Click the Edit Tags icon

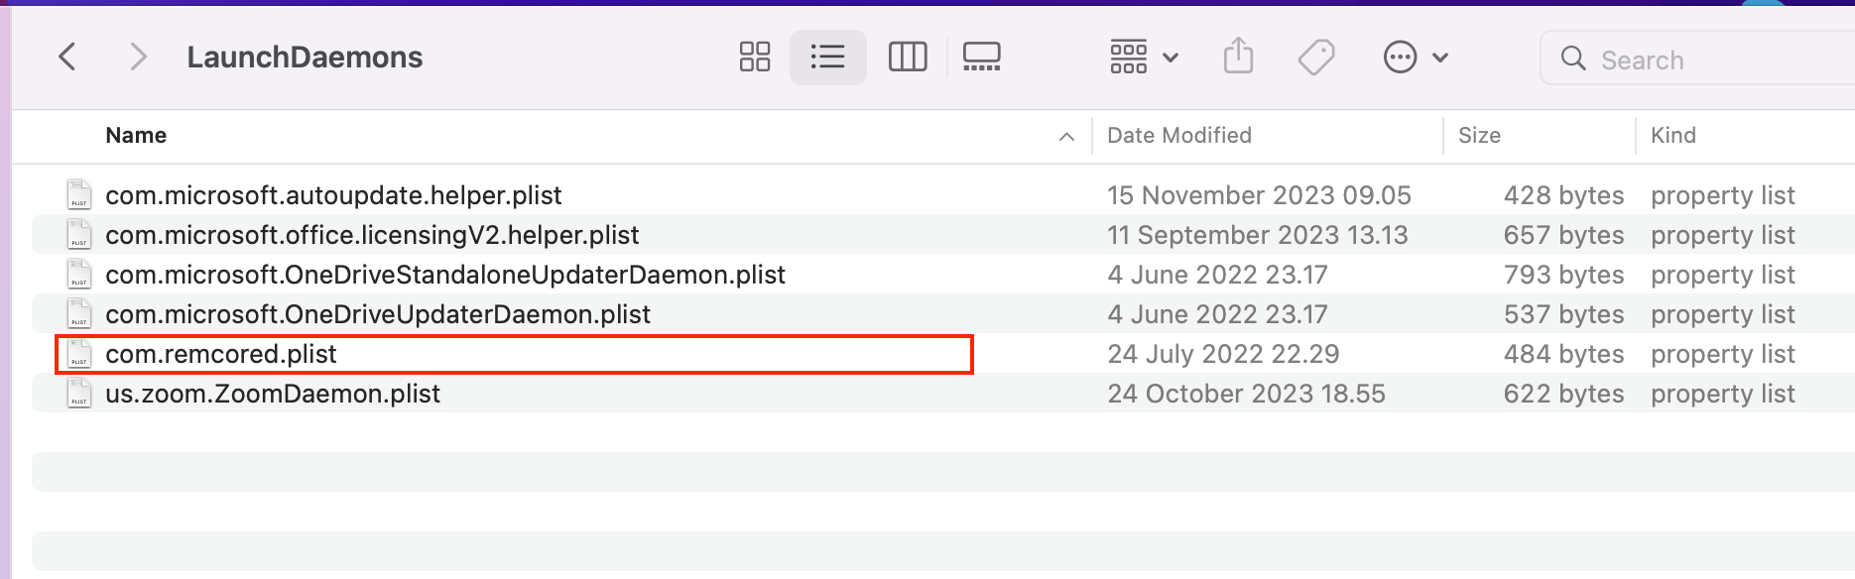[1316, 57]
